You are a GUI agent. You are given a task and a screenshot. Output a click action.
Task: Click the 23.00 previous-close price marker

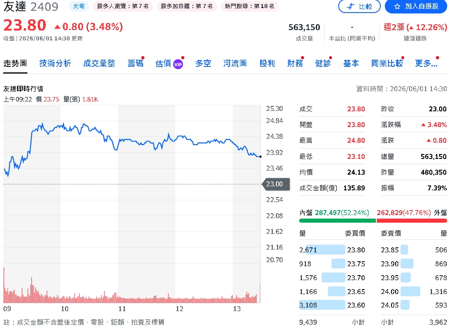pos(276,184)
